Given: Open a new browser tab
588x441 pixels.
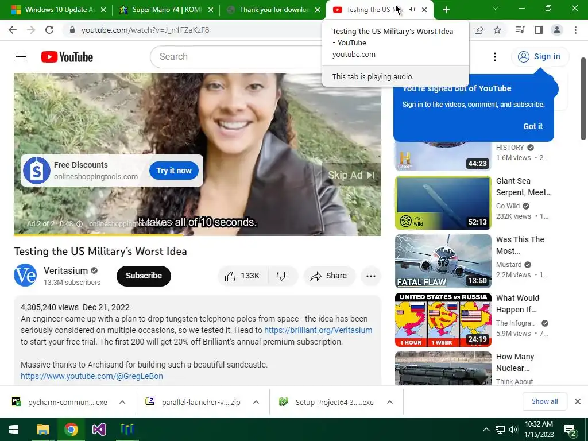Looking at the screenshot, I should pyautogui.click(x=446, y=10).
